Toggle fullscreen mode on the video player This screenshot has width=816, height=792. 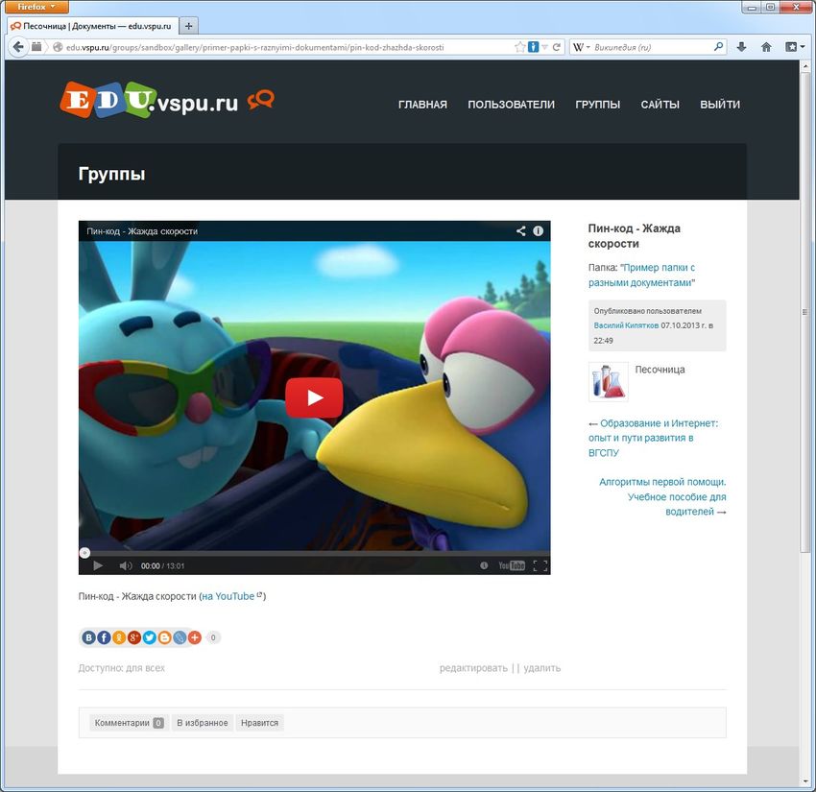tap(540, 565)
